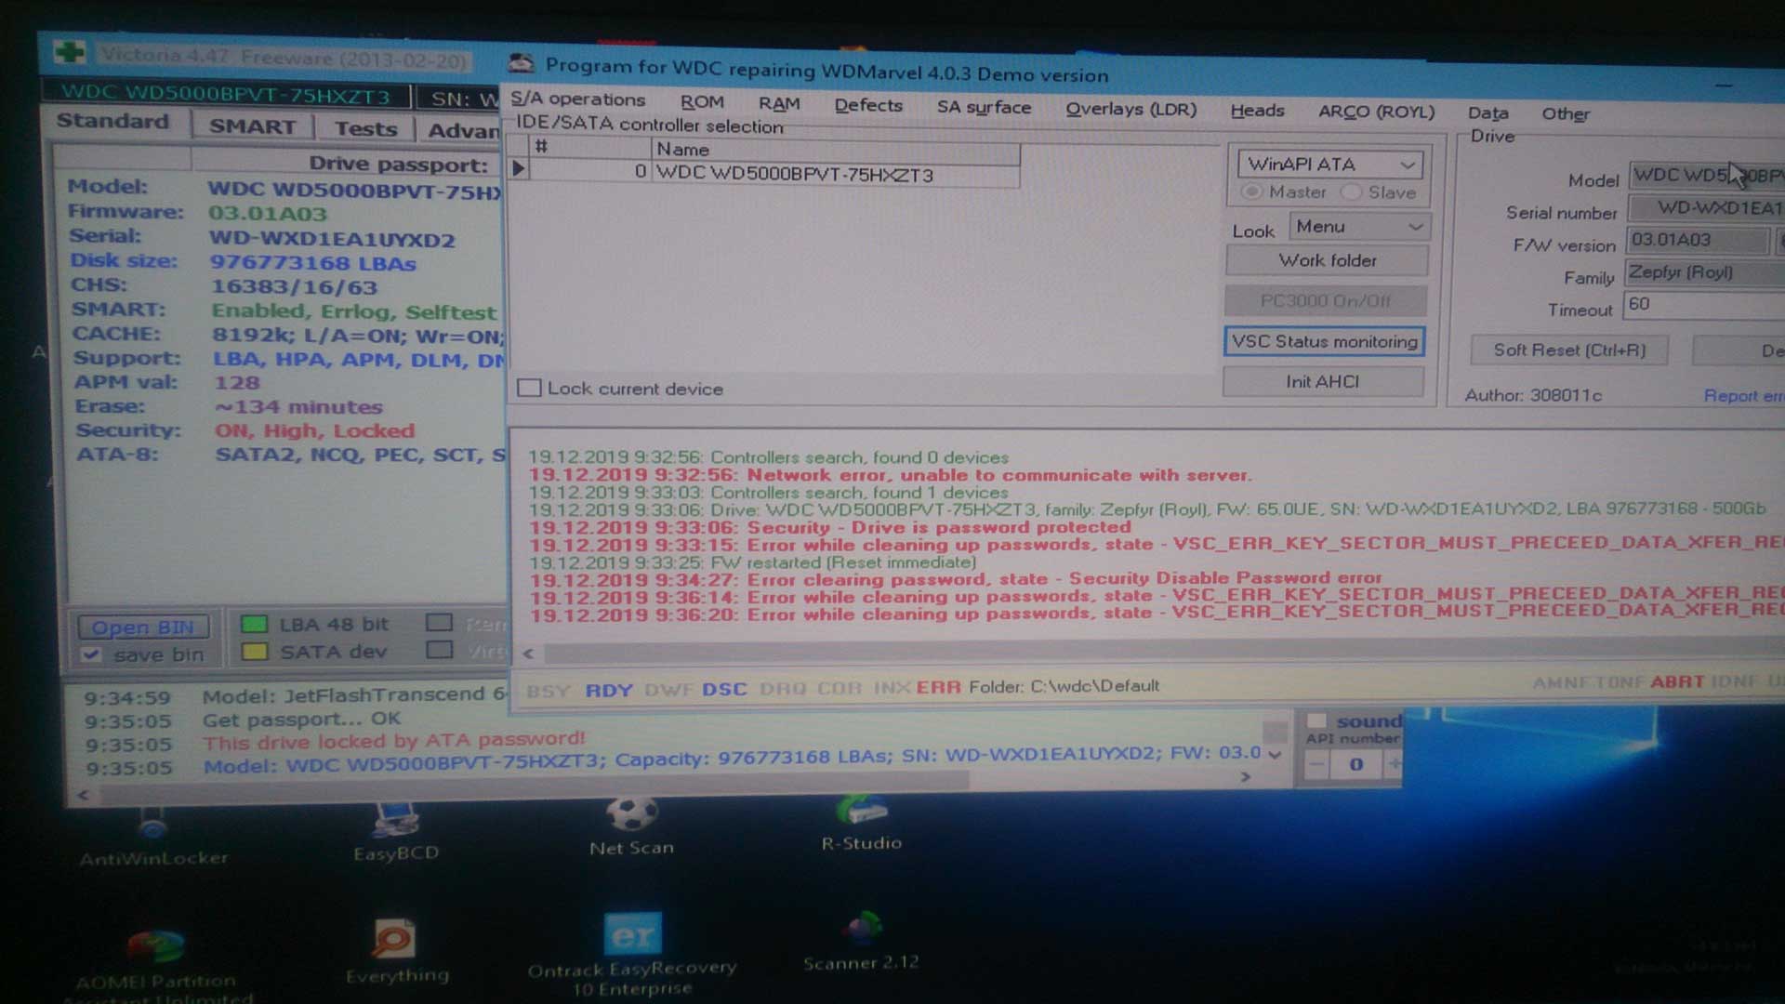Open the Overlays (LDR) menu
Image resolution: width=1785 pixels, height=1004 pixels.
1130,109
